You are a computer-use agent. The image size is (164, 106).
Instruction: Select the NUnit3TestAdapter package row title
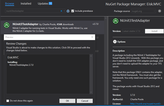click(x=25, y=24)
